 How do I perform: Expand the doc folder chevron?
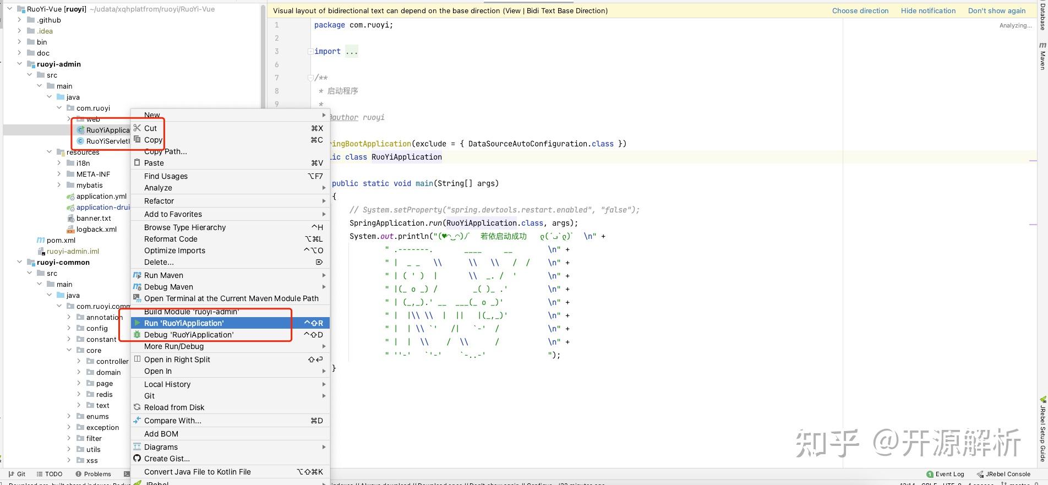tap(19, 53)
